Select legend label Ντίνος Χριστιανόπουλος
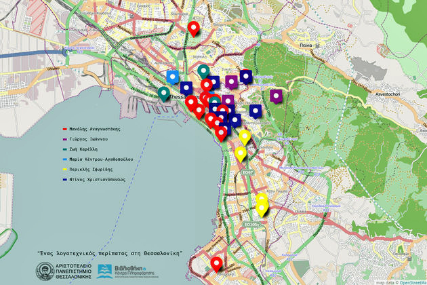 97,179
